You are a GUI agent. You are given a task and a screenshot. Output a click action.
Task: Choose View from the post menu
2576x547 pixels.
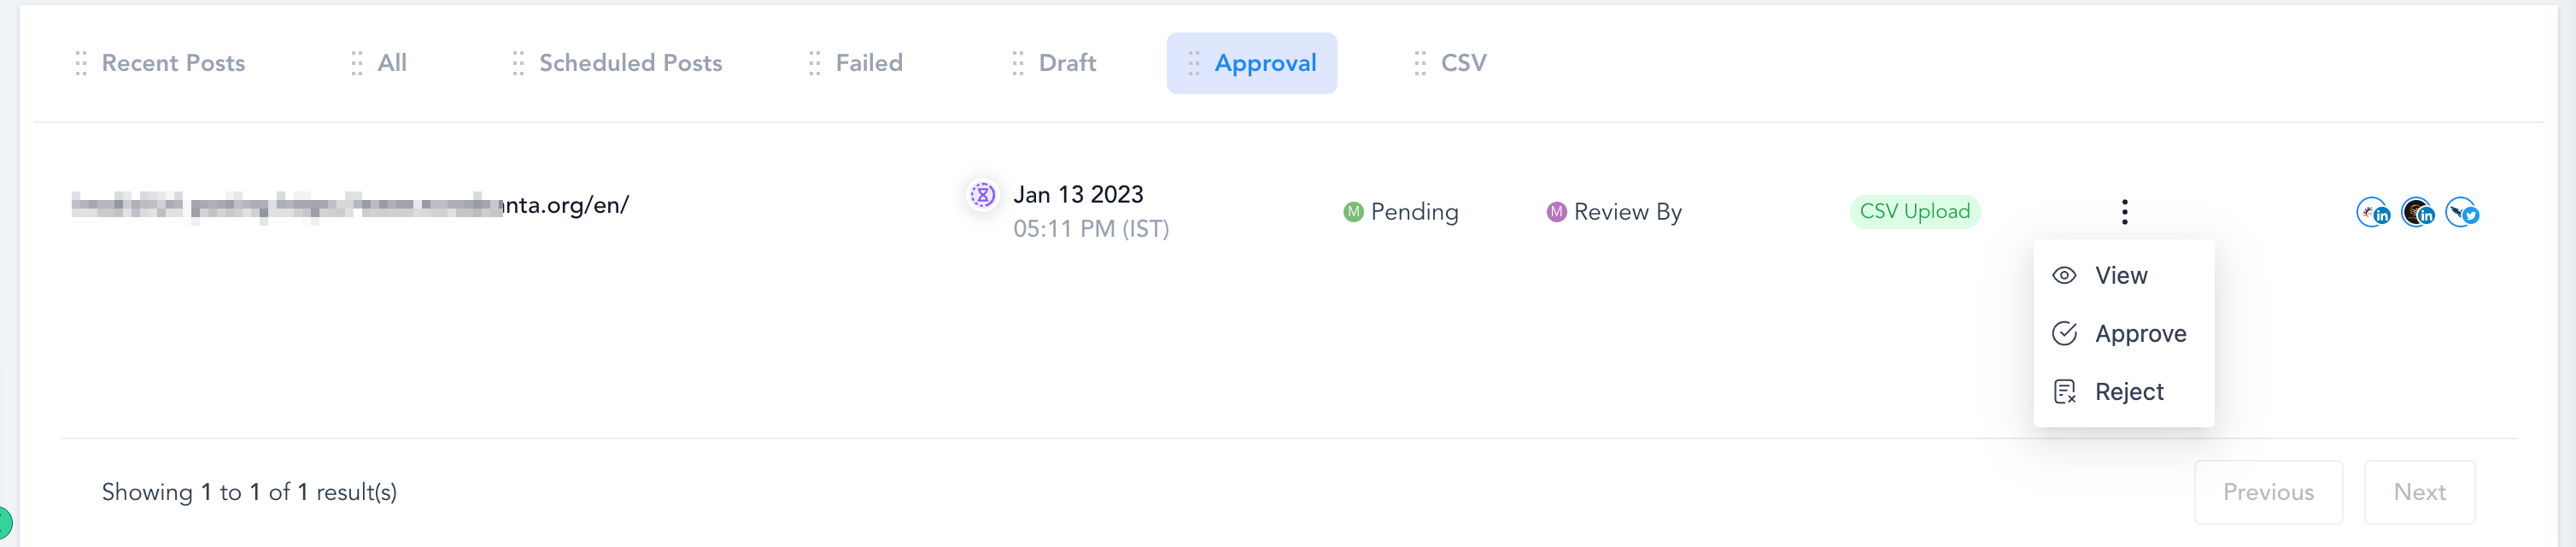[2120, 276]
